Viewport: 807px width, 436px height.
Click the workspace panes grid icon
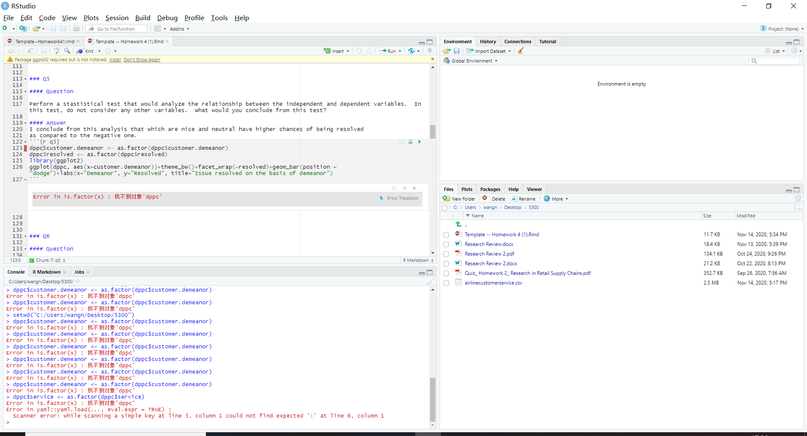click(158, 29)
